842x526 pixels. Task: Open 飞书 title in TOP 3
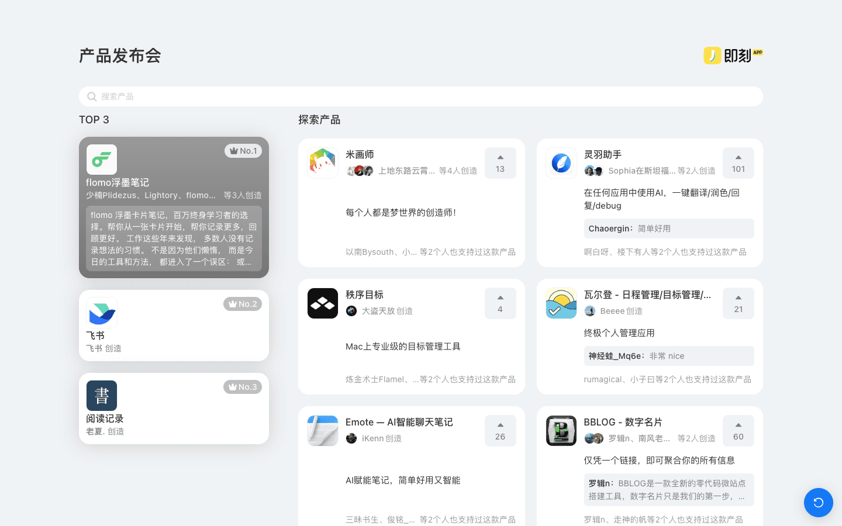[95, 335]
